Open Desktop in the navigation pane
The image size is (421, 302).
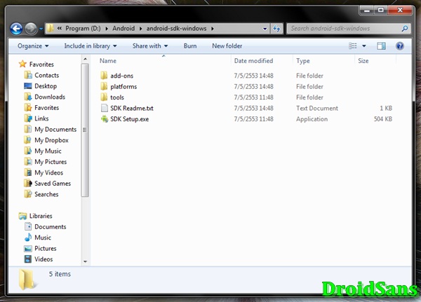click(40, 86)
